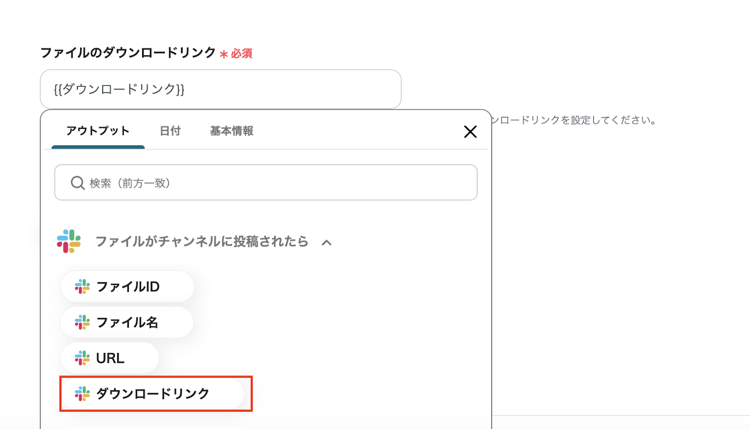Click the {{ダウンロードリンク}} input field
Image resolution: width=750 pixels, height=429 pixels.
[220, 89]
